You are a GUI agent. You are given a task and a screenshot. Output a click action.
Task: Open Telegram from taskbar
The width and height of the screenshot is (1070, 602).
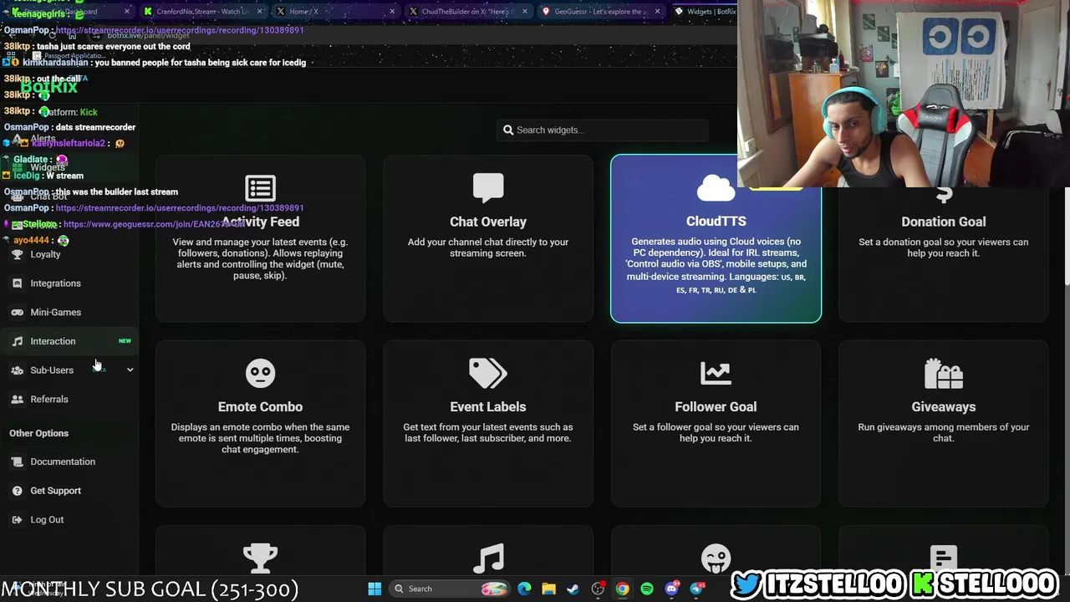click(696, 589)
